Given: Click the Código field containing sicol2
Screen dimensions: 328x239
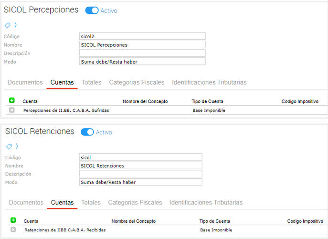Looking at the screenshot, I should pyautogui.click(x=142, y=36).
